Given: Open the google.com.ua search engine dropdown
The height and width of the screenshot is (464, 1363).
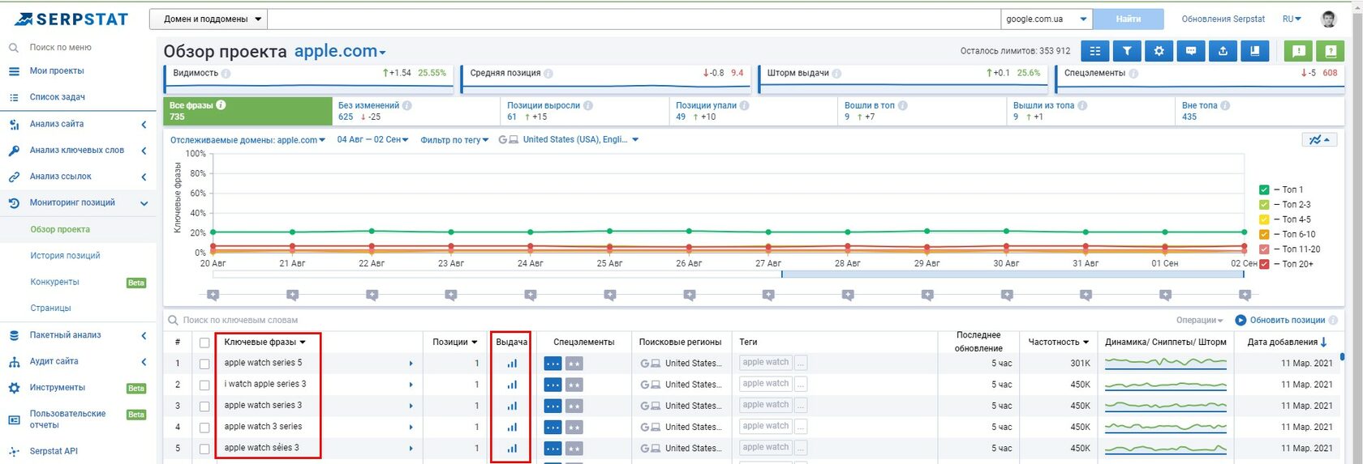Looking at the screenshot, I should (1047, 19).
